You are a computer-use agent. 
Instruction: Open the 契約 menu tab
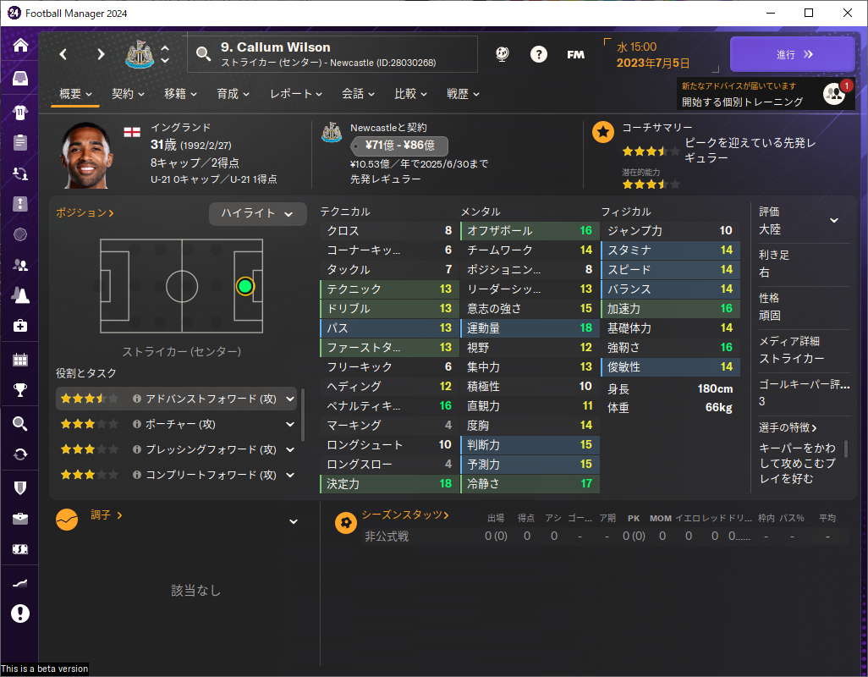tap(128, 94)
